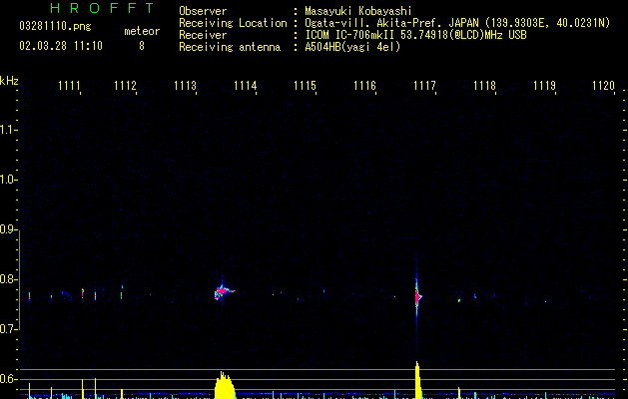The image size is (628, 399).
Task: Click the 1111 time axis label
Action: [x=69, y=86]
